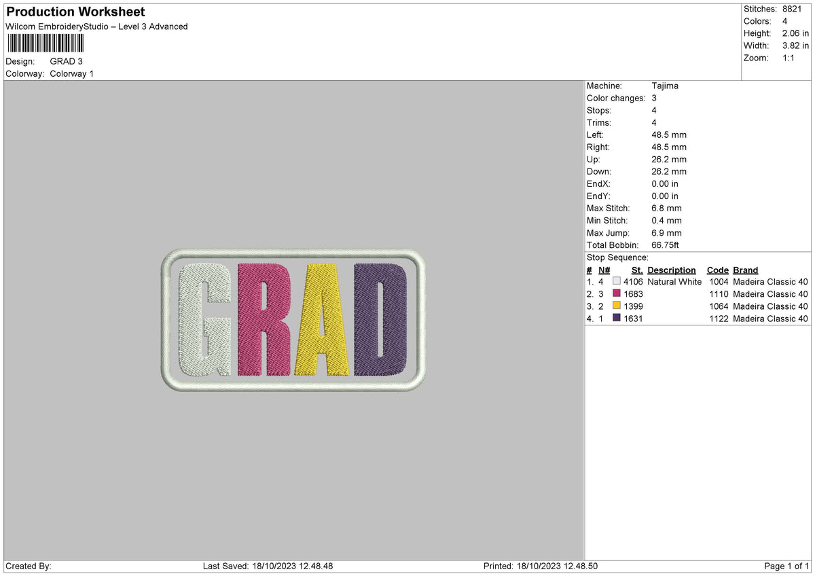Click the "EndY:" label
Image resolution: width=815 pixels, height=576 pixels.
598,196
